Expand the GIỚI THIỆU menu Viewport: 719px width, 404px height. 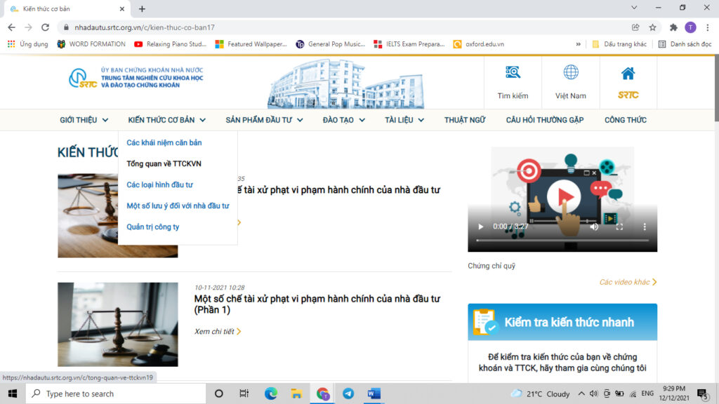click(84, 120)
